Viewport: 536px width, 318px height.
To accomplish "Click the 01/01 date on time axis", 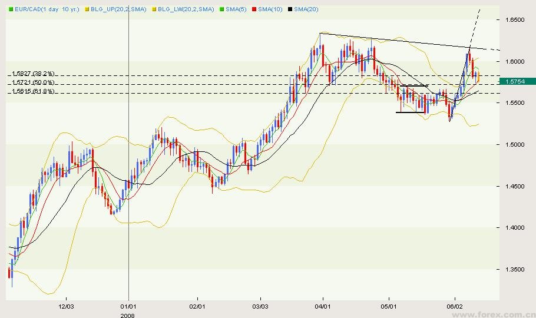I will (128, 306).
